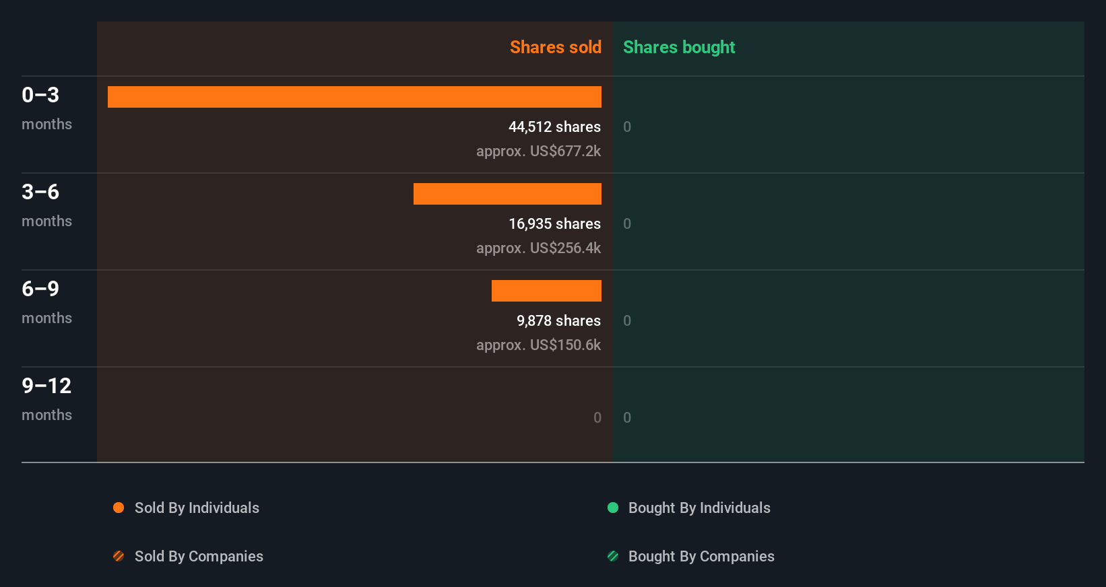Click the Shares bought column header

pyautogui.click(x=679, y=47)
